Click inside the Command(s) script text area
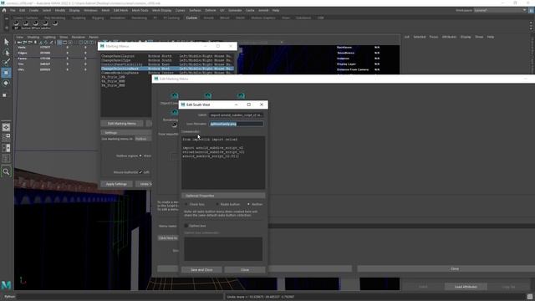The height and width of the screenshot is (301, 535). point(223,162)
